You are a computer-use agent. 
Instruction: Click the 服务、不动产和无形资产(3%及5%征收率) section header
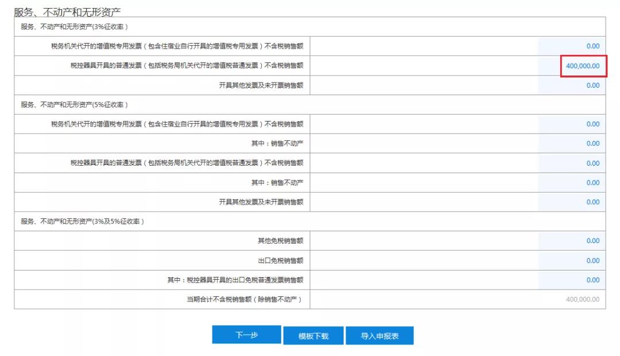click(80, 221)
